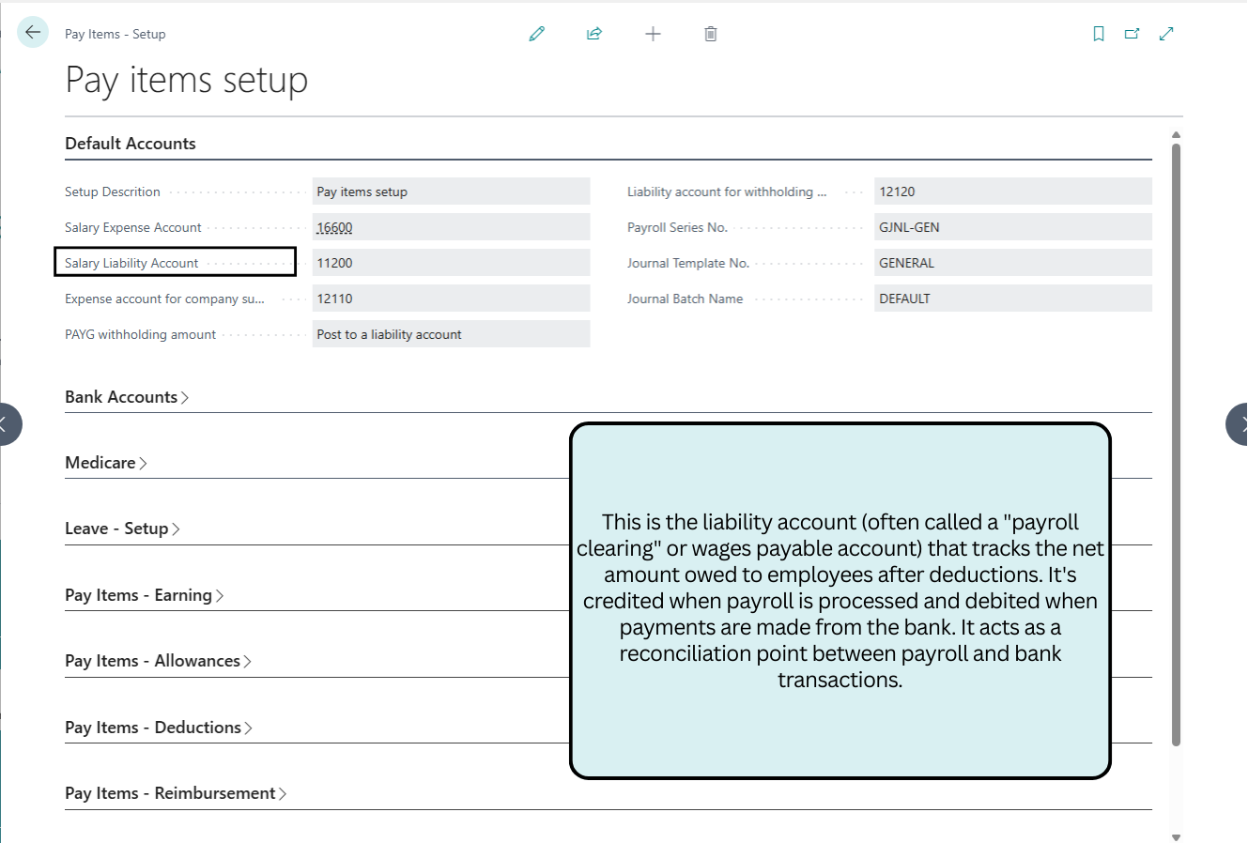
Task: Open page in new window icon
Action: [1132, 34]
